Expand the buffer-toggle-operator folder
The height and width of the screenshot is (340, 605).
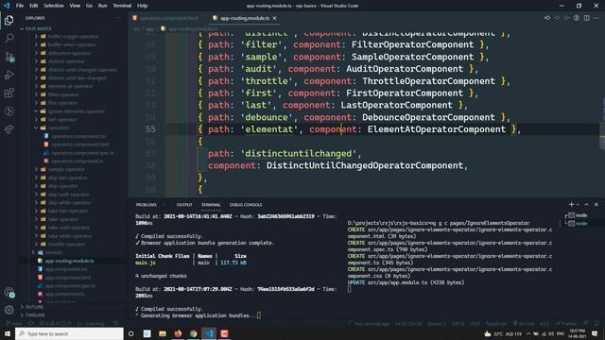pos(74,36)
